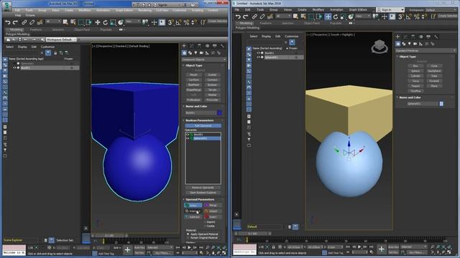Toggle selected Sphere001 eye in right scene explorer
This screenshot has width=460, height=258.
coord(258,57)
